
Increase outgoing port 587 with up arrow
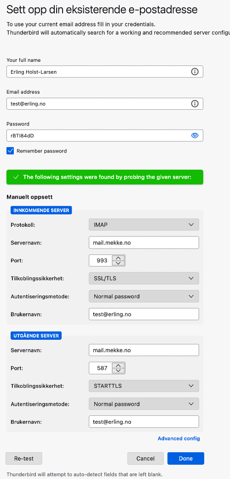(x=119, y=366)
